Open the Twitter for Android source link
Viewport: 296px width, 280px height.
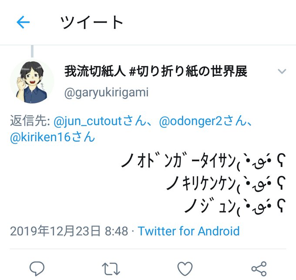pyautogui.click(x=188, y=231)
